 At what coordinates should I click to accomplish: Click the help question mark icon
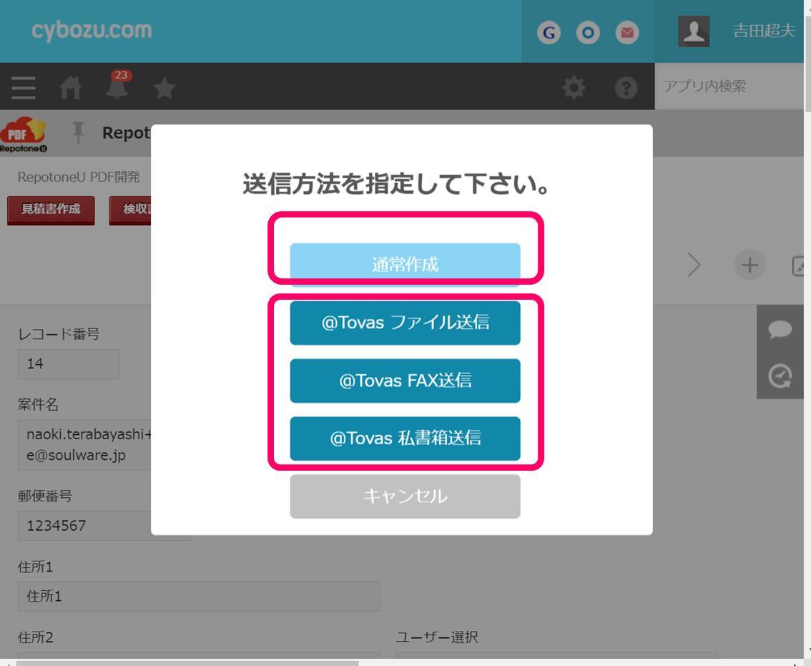pyautogui.click(x=626, y=87)
